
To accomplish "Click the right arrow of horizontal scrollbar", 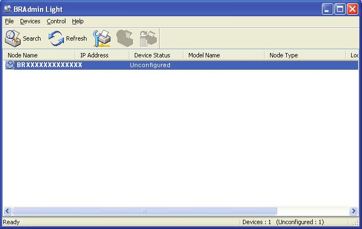I will tap(353, 211).
